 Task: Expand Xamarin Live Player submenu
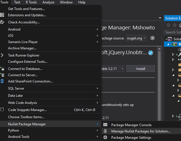point(51,42)
